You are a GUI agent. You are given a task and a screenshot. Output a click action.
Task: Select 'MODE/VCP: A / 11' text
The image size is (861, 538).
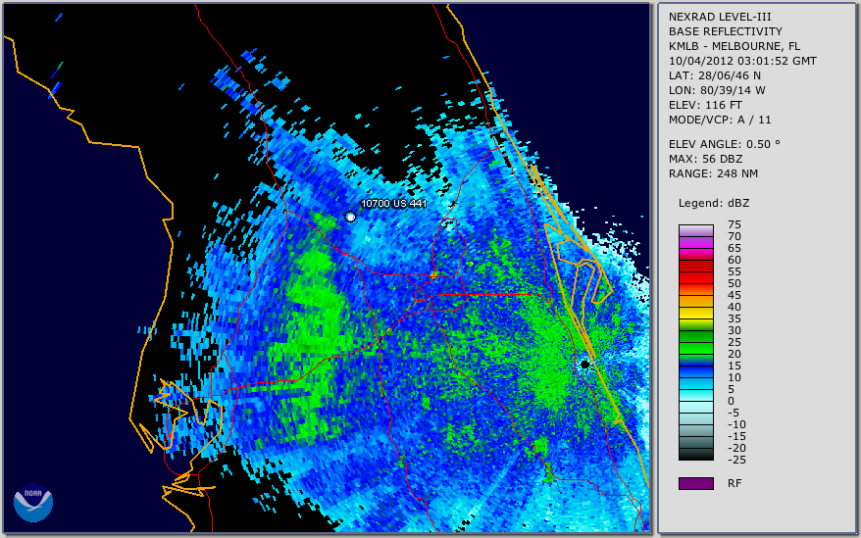point(720,120)
